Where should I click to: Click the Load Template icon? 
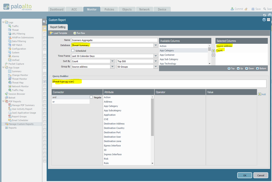(x=51, y=33)
